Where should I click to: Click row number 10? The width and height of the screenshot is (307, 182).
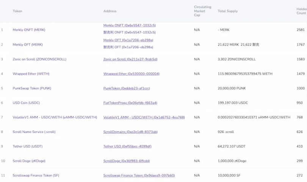[x=3, y=161]
